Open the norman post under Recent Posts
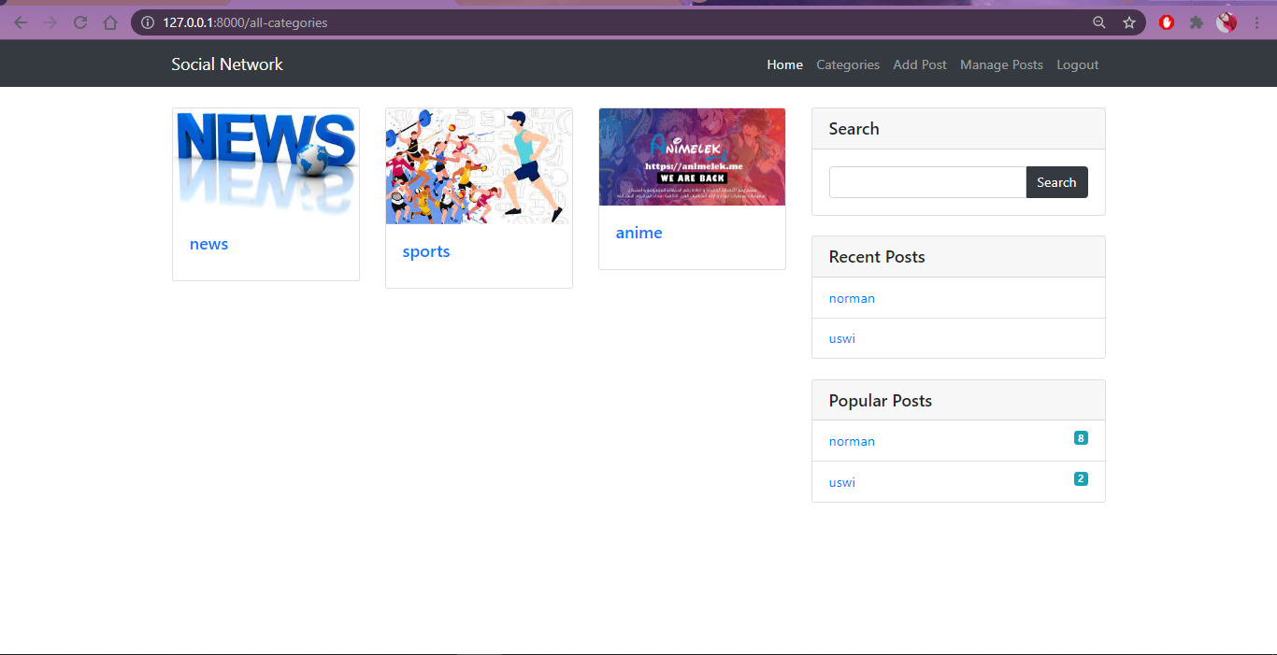The height and width of the screenshot is (655, 1277). click(x=852, y=298)
